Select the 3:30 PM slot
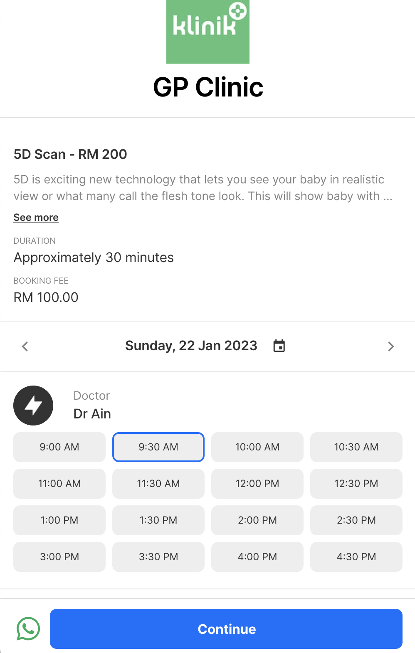The image size is (415, 653). [158, 557]
